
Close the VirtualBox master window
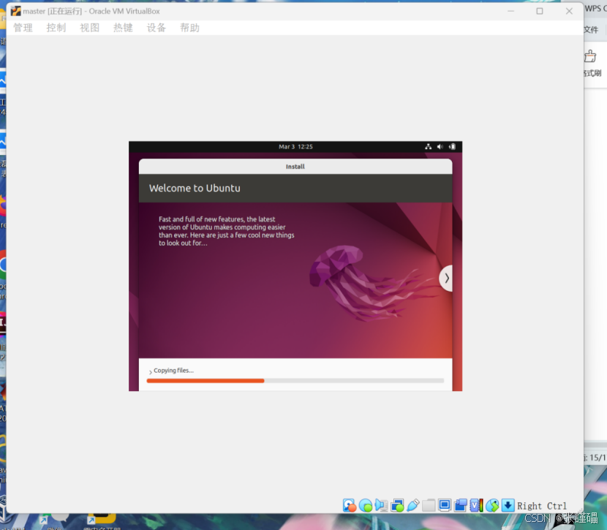coord(569,11)
